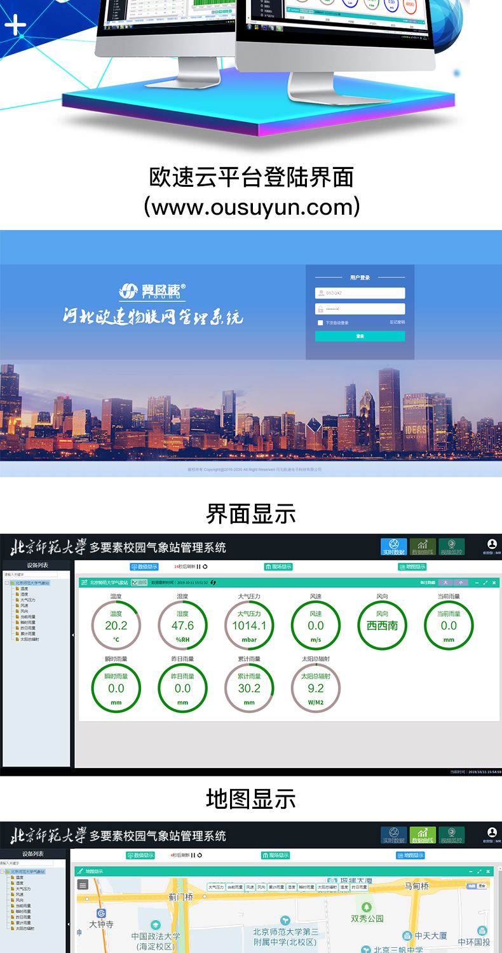
Task: Select 实时数据 icon in the gauge dashboard header
Action: click(394, 547)
